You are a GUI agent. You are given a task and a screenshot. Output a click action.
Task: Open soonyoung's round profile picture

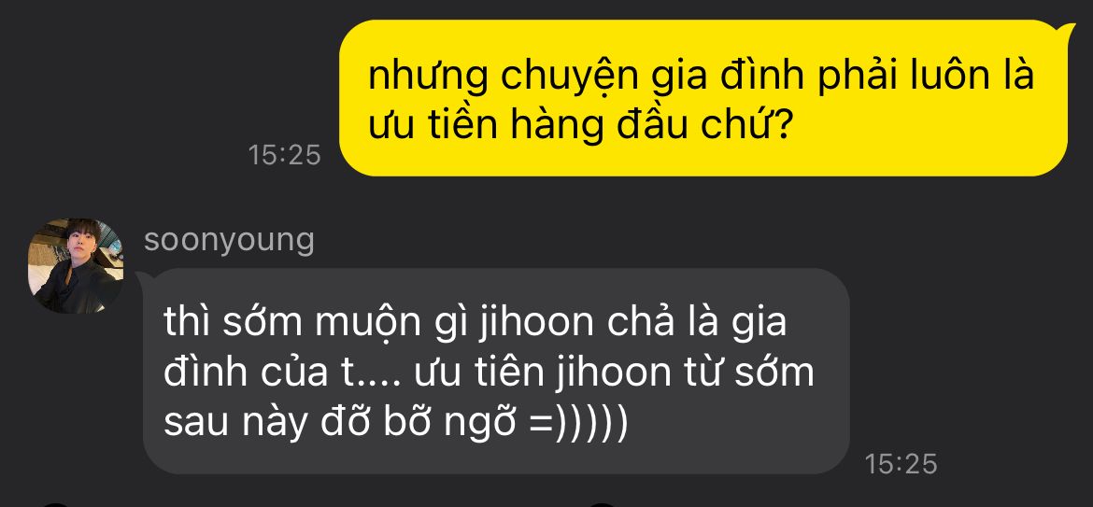coord(76,266)
